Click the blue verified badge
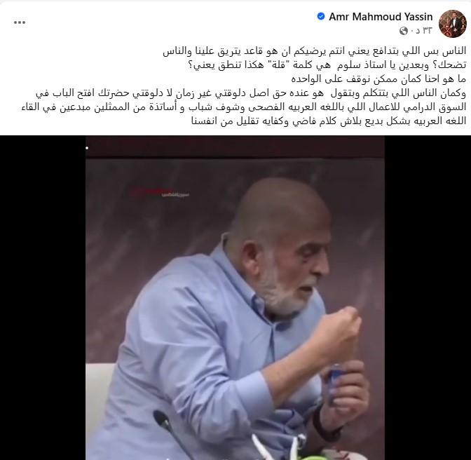 (321, 16)
